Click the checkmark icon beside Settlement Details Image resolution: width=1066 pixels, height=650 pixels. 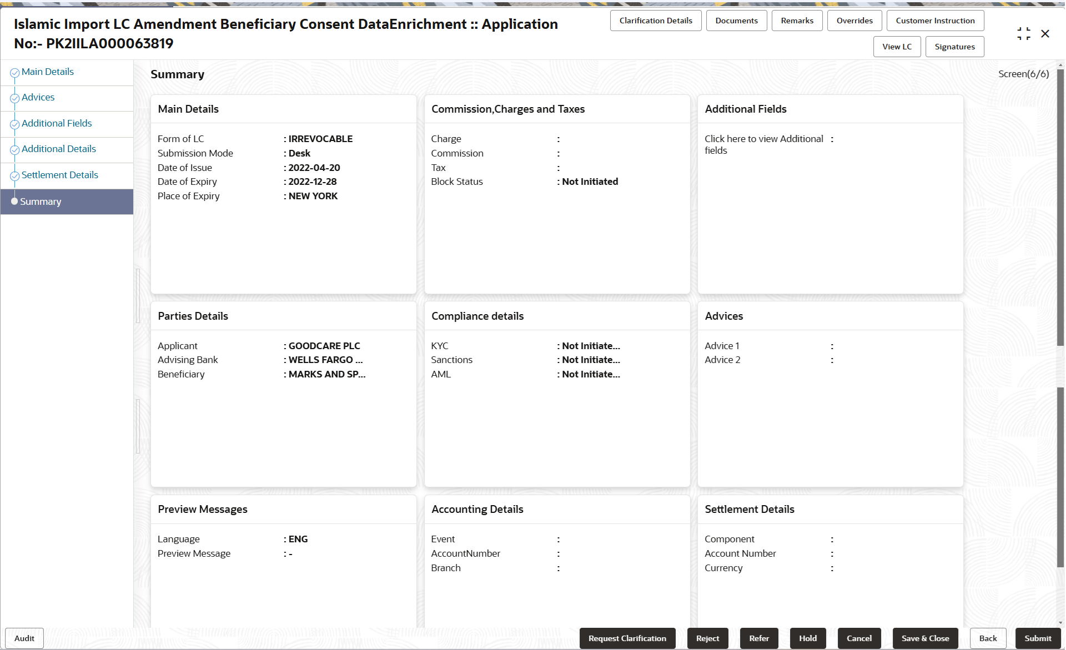point(15,176)
